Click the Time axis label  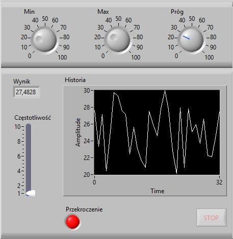[x=158, y=191]
